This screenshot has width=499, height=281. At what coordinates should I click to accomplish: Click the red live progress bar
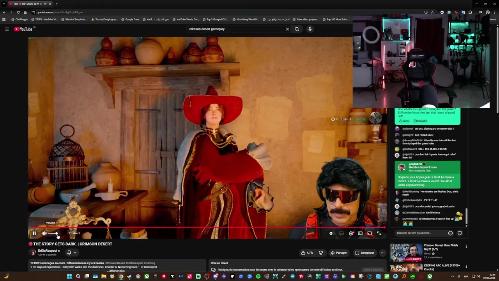(207, 227)
